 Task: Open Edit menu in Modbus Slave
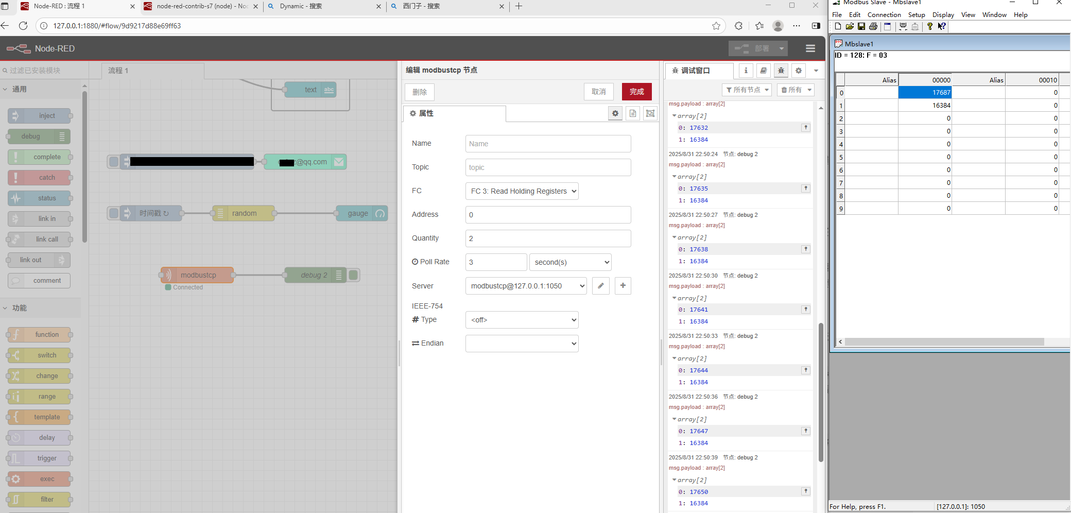pos(855,15)
